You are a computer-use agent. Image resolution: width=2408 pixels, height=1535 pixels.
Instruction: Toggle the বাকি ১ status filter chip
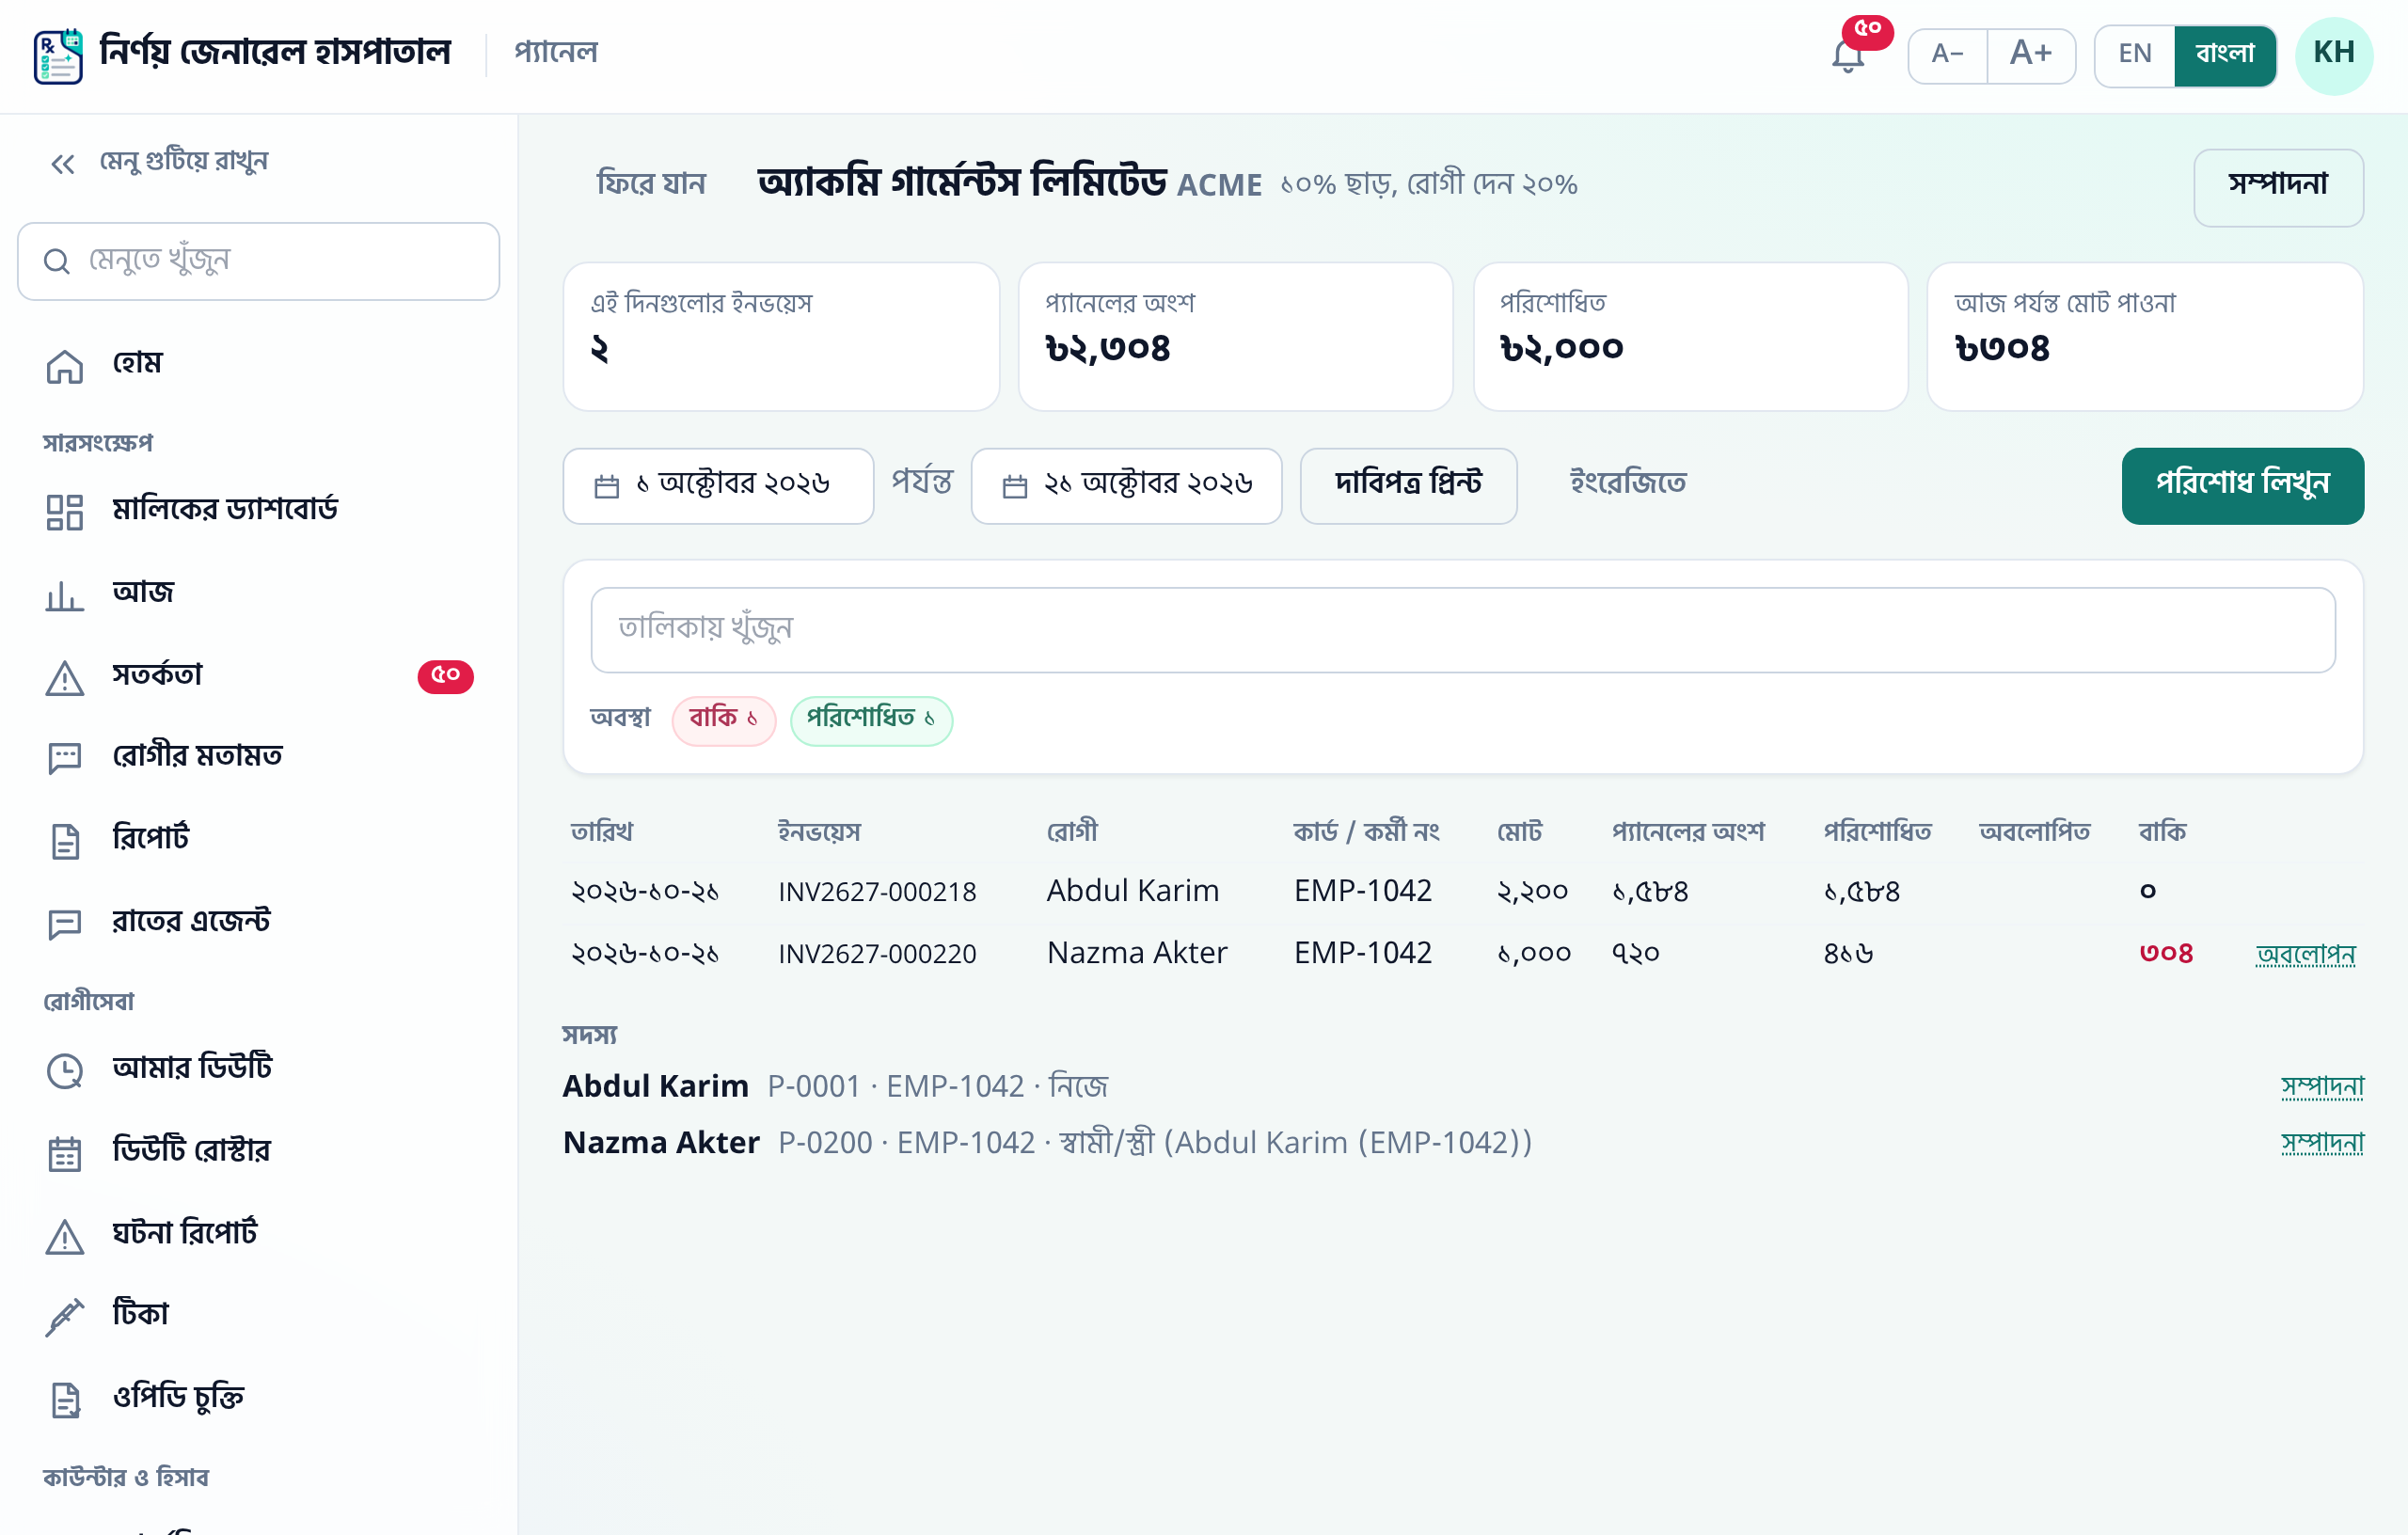point(724,720)
